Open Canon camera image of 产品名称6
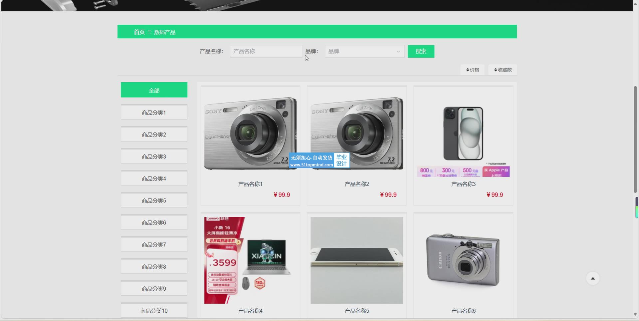 (463, 260)
